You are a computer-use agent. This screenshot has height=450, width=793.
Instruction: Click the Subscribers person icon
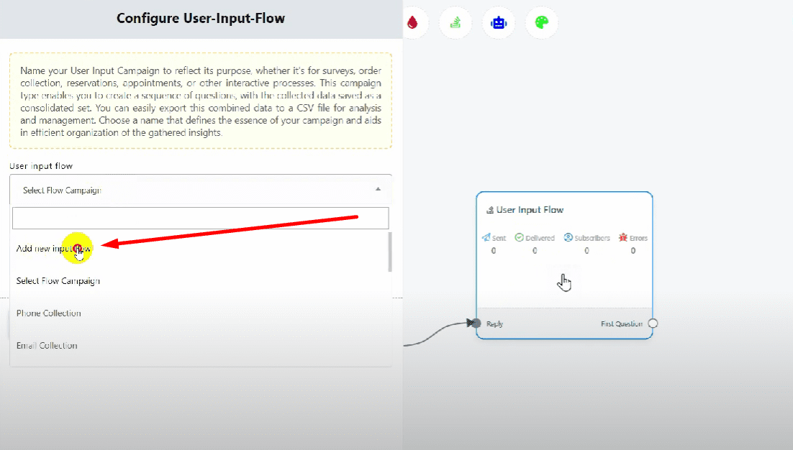pyautogui.click(x=568, y=237)
